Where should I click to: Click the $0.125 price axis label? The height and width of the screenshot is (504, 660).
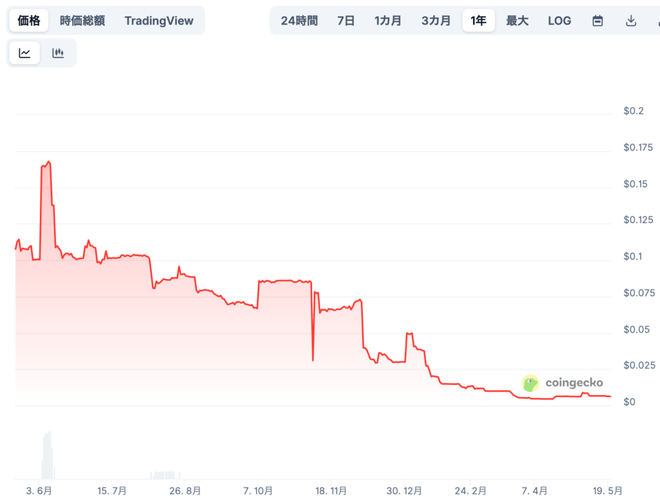[638, 220]
